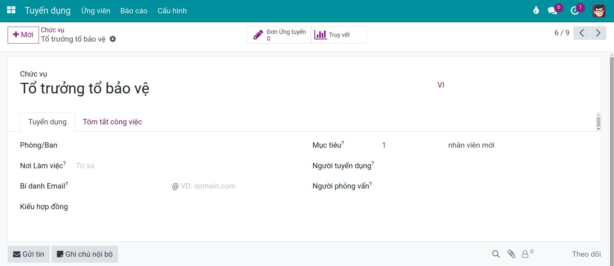Click the Bí danh Email help question mark

coord(67,184)
